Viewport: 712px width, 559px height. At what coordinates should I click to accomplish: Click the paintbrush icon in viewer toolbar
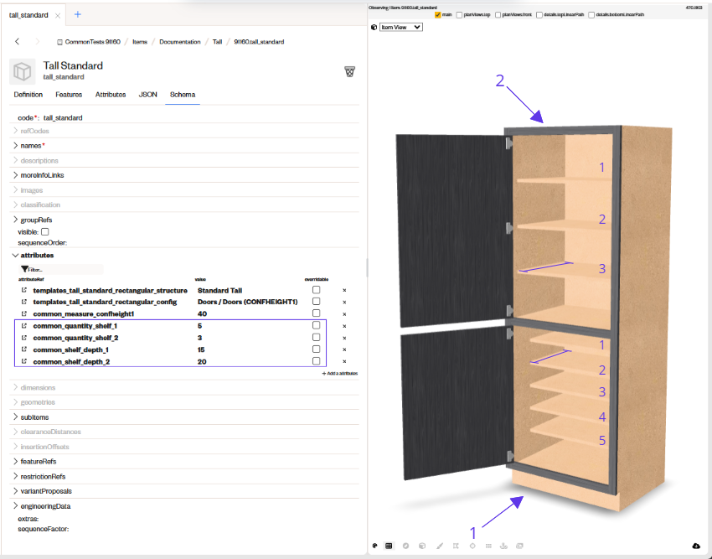439,546
